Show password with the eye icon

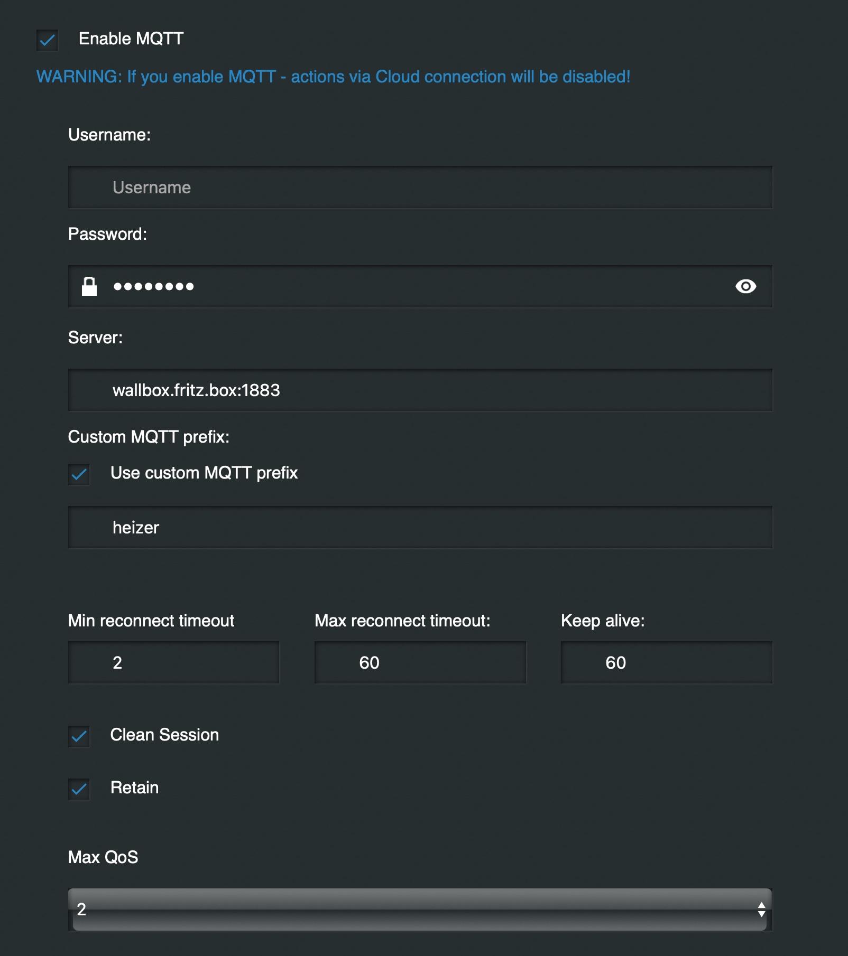[x=745, y=286]
